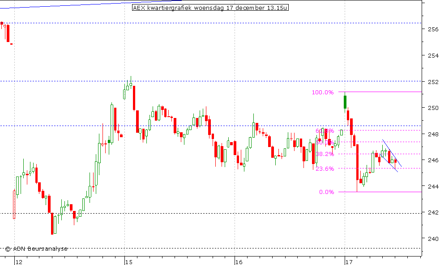440x265 pixels.
Task: Click the date label 16 on time axis
Action: [239, 262]
